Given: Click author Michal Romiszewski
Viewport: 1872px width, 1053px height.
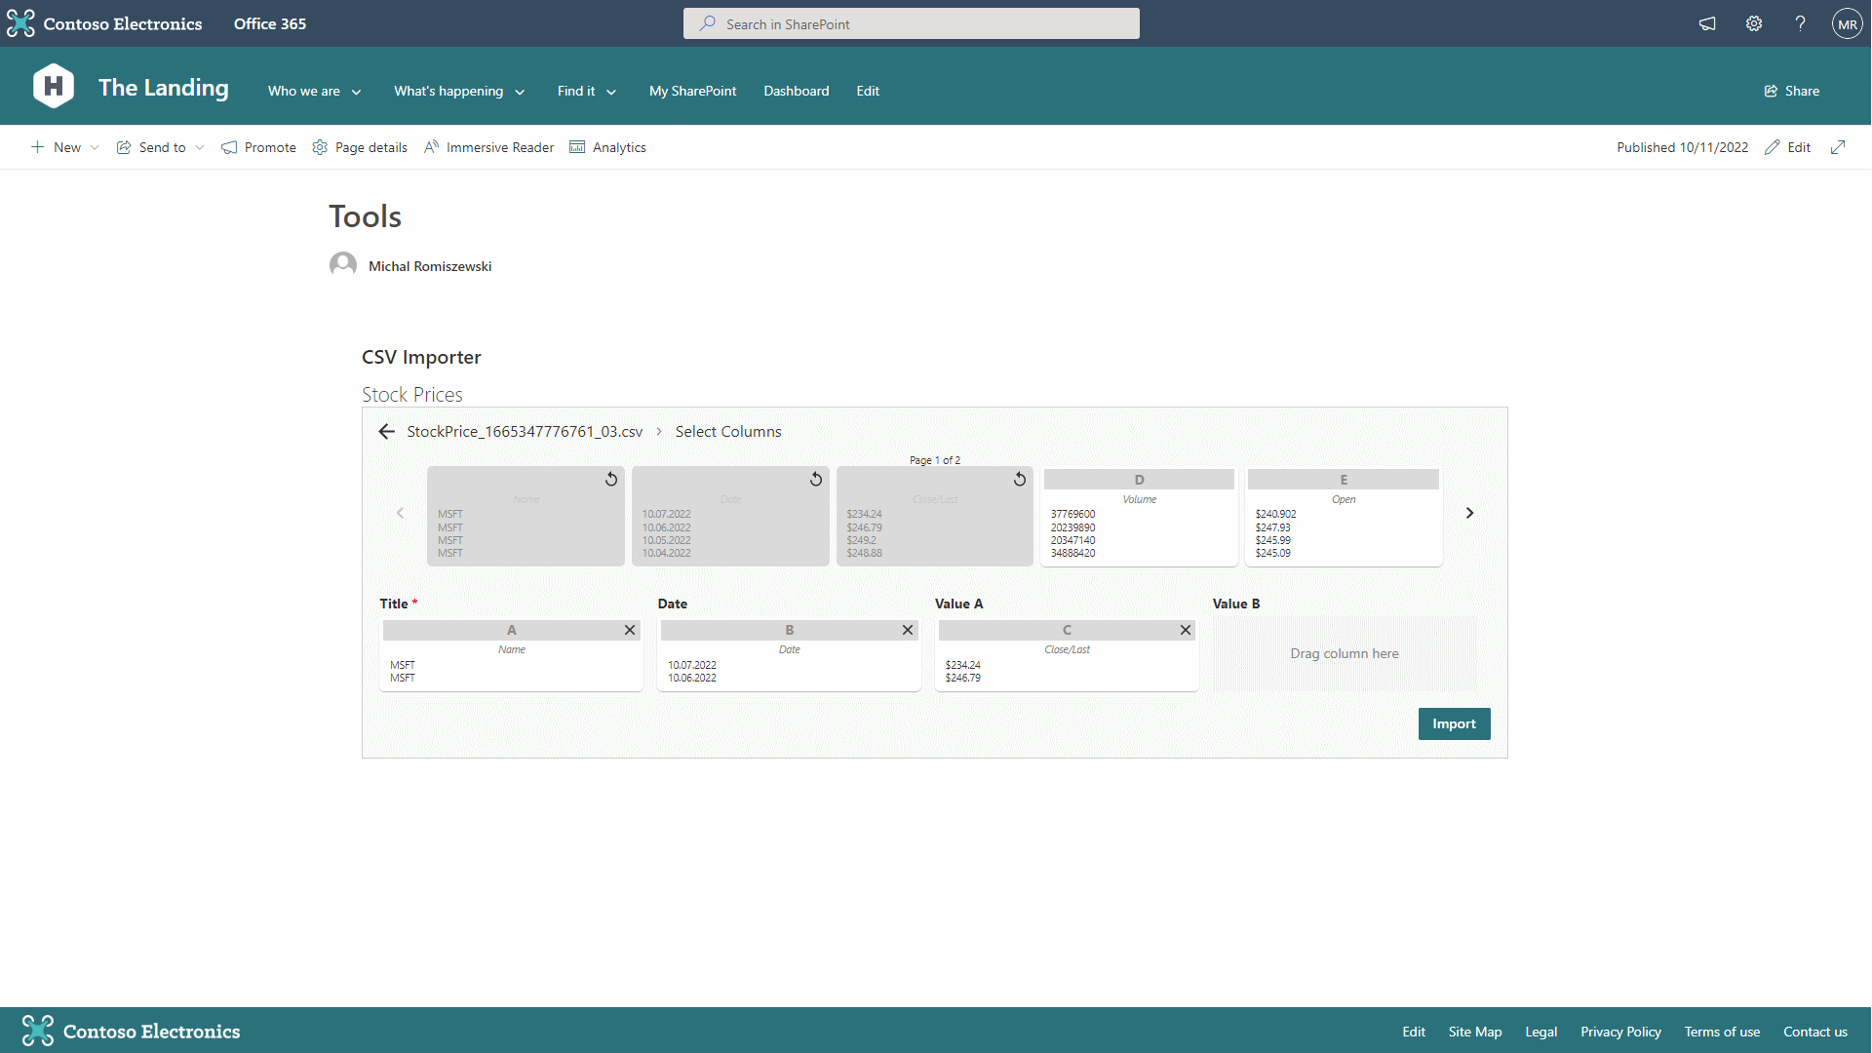Looking at the screenshot, I should (x=429, y=266).
